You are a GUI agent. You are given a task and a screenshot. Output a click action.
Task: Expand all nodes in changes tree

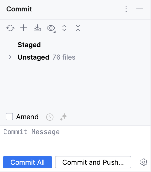[64, 28]
